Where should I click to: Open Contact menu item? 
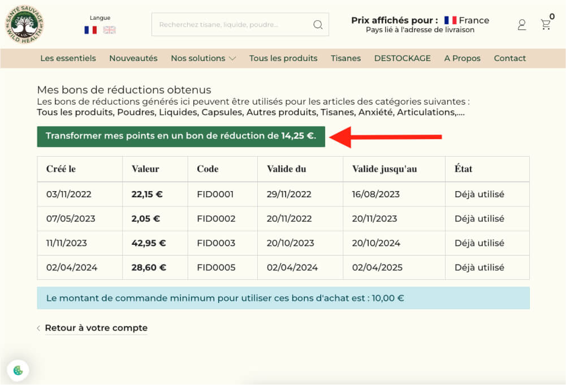509,58
